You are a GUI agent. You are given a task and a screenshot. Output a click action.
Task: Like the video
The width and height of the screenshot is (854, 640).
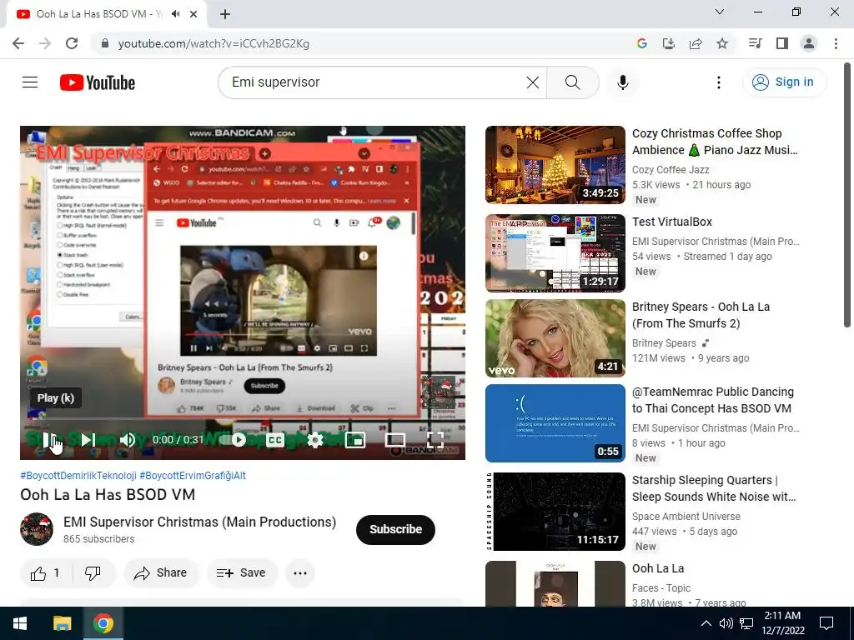[x=46, y=573]
